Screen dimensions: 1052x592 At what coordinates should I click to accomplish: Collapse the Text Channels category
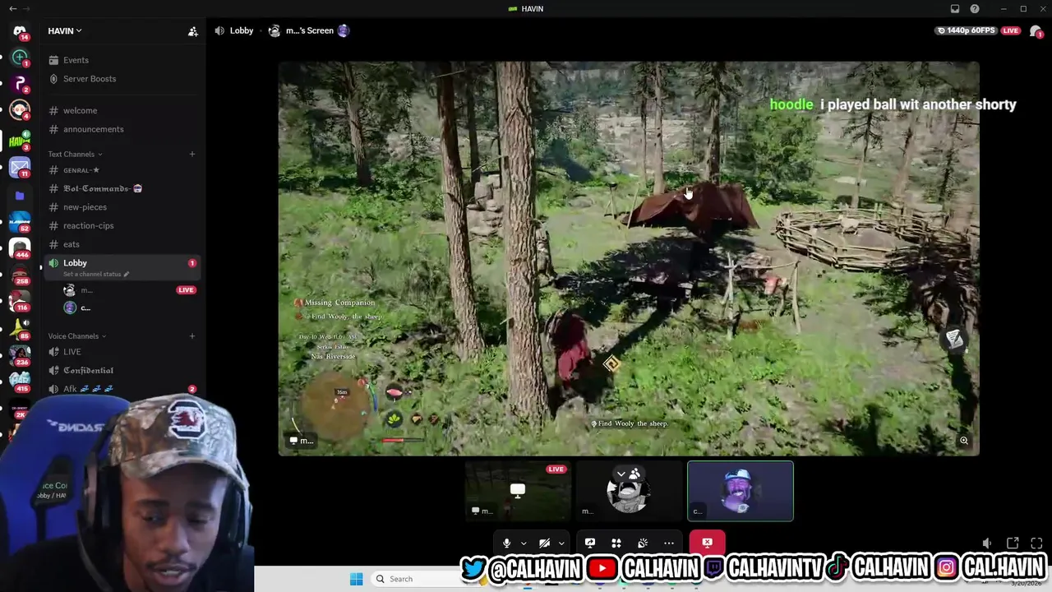click(75, 154)
